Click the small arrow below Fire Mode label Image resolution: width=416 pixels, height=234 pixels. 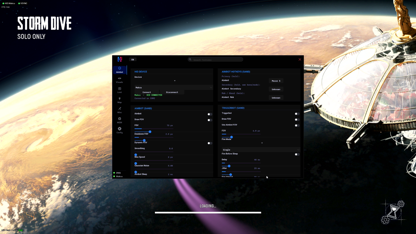(x=262, y=143)
